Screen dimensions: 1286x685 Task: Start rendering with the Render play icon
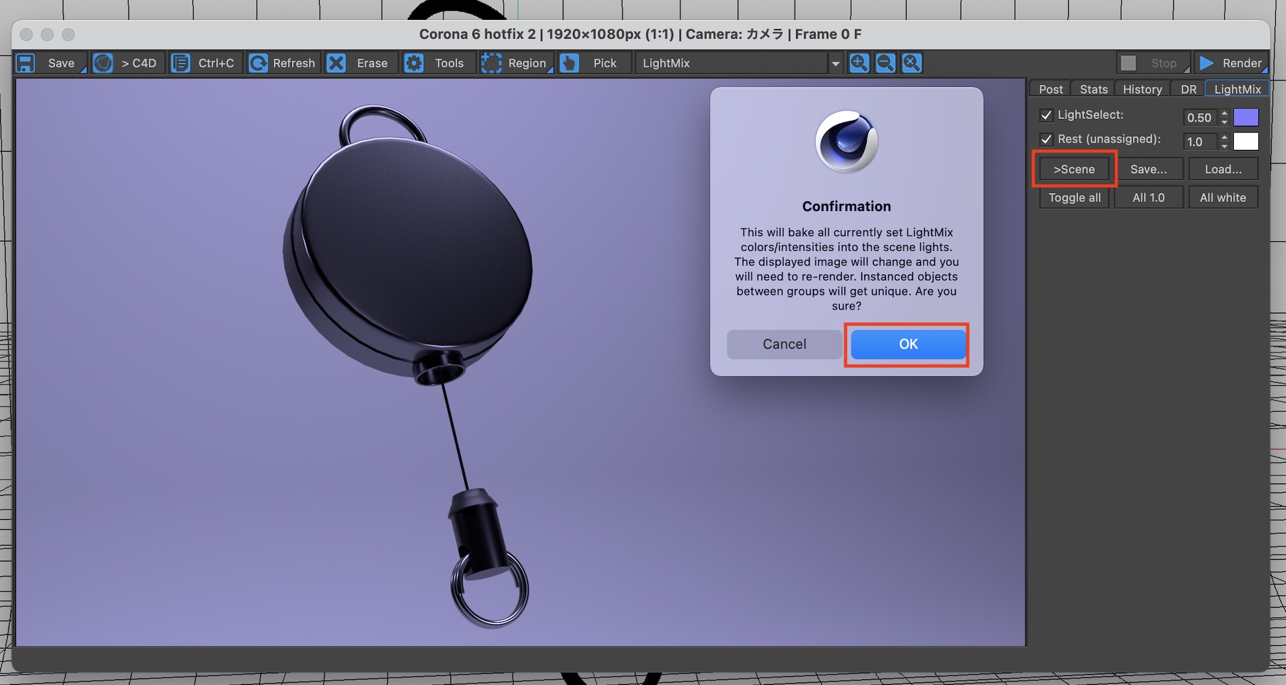click(x=1206, y=63)
